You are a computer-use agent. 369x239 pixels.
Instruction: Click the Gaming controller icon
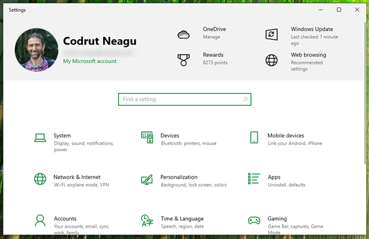tap(254, 221)
